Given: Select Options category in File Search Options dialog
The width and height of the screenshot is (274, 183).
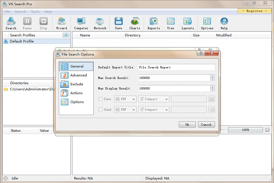Looking at the screenshot, I should pos(76,102).
